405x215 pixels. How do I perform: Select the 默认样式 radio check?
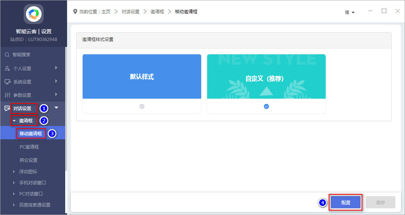pyautogui.click(x=142, y=106)
